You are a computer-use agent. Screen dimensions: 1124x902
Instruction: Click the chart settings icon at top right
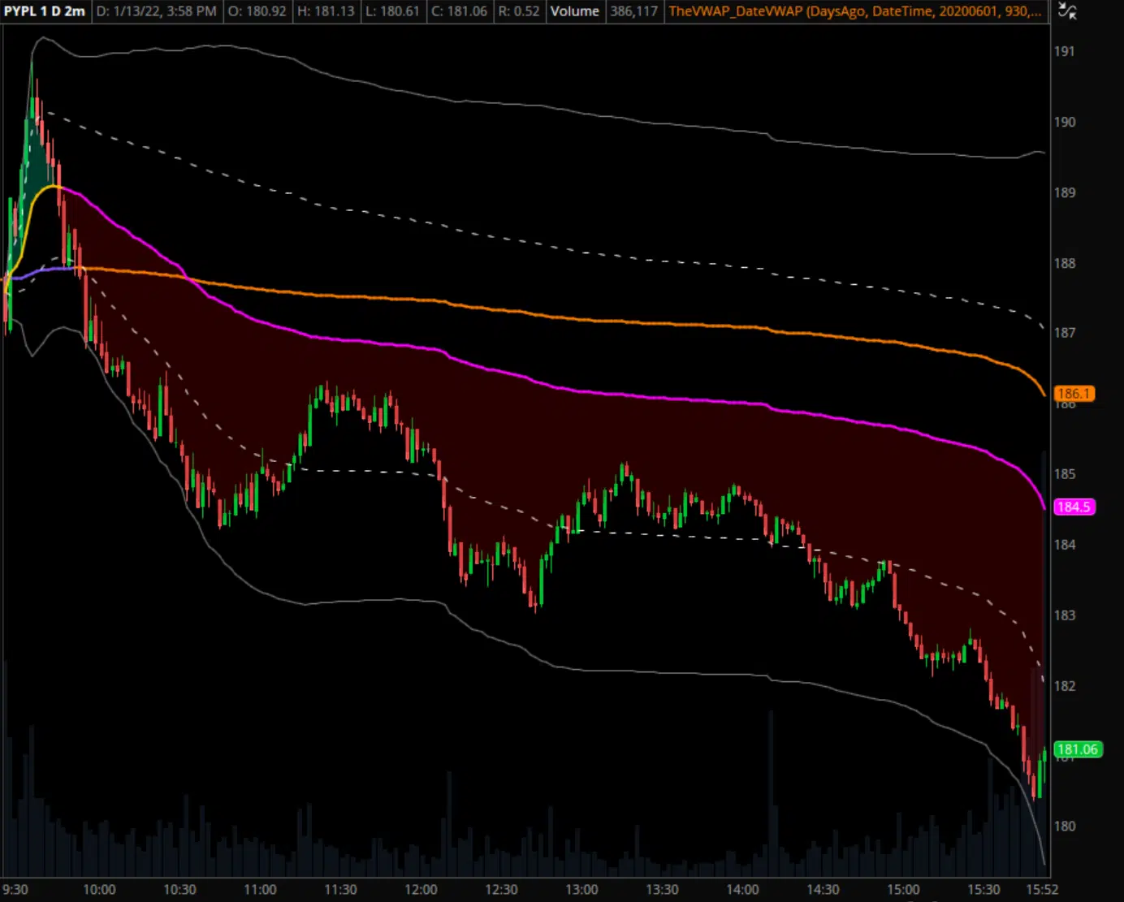1068,11
